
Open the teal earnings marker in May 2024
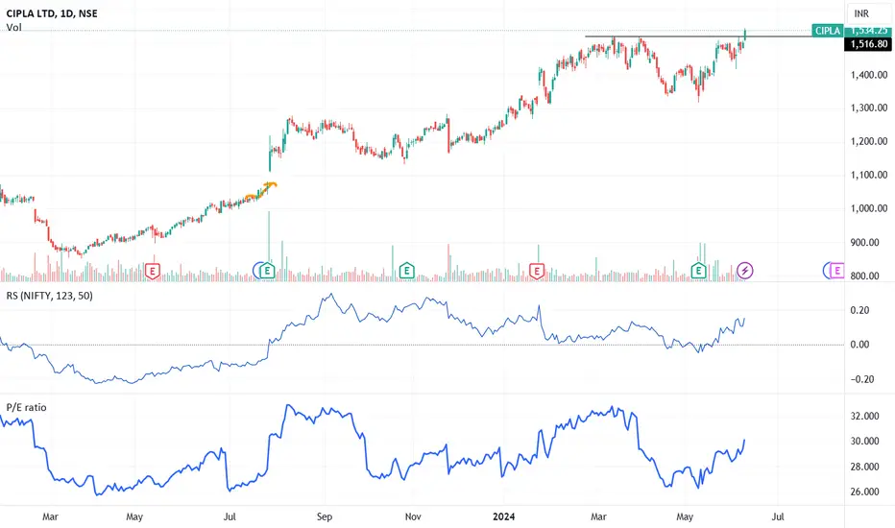point(699,271)
